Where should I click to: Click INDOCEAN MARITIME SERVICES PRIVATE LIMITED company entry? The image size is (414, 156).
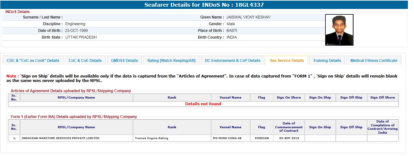(x=60, y=138)
